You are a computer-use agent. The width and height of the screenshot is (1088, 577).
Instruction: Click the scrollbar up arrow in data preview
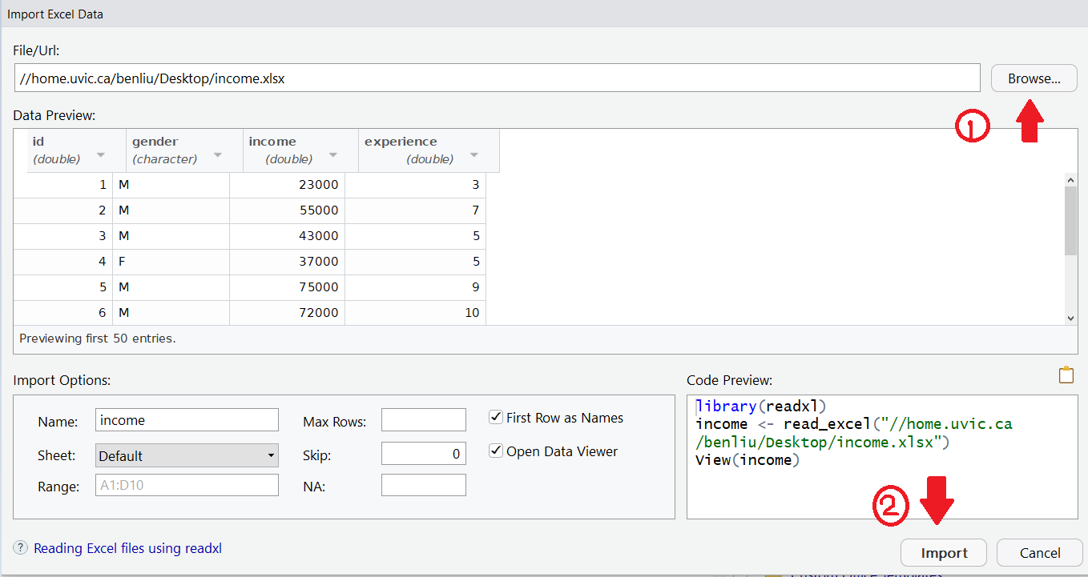click(1070, 179)
